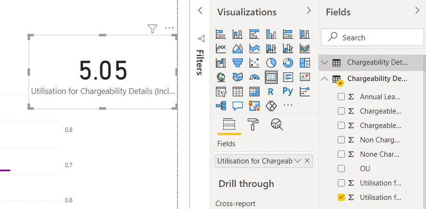This screenshot has height=209, width=426.
Task: Add a Matrix visual
Action: coord(254,92)
